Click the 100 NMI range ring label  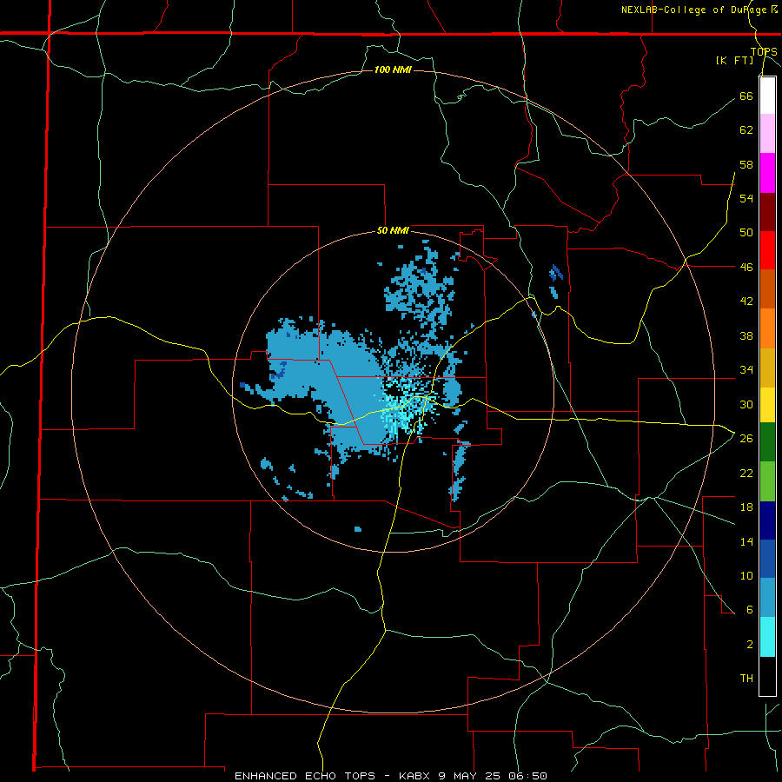pos(393,70)
